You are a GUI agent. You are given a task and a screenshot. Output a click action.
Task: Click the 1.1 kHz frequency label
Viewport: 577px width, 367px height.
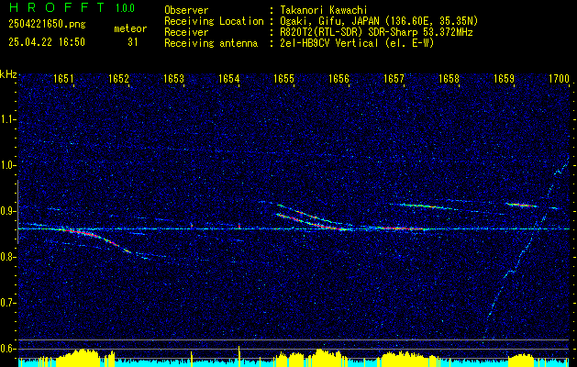coord(8,119)
